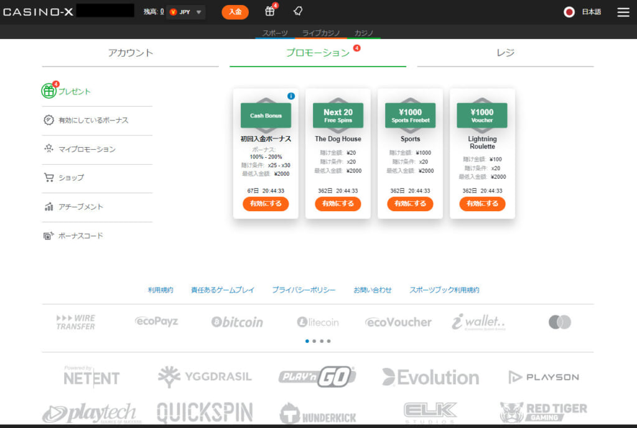637x428 pixels.
Task: Click the litecoin payment logo
Action: [x=318, y=322]
